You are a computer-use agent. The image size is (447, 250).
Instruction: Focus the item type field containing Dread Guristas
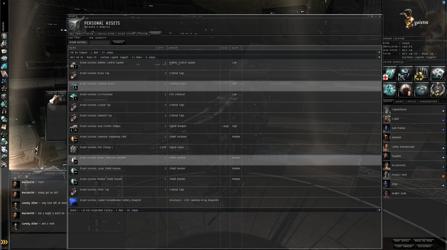coord(78,42)
